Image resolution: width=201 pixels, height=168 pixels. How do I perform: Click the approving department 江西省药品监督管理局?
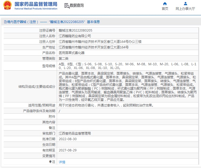75,133
